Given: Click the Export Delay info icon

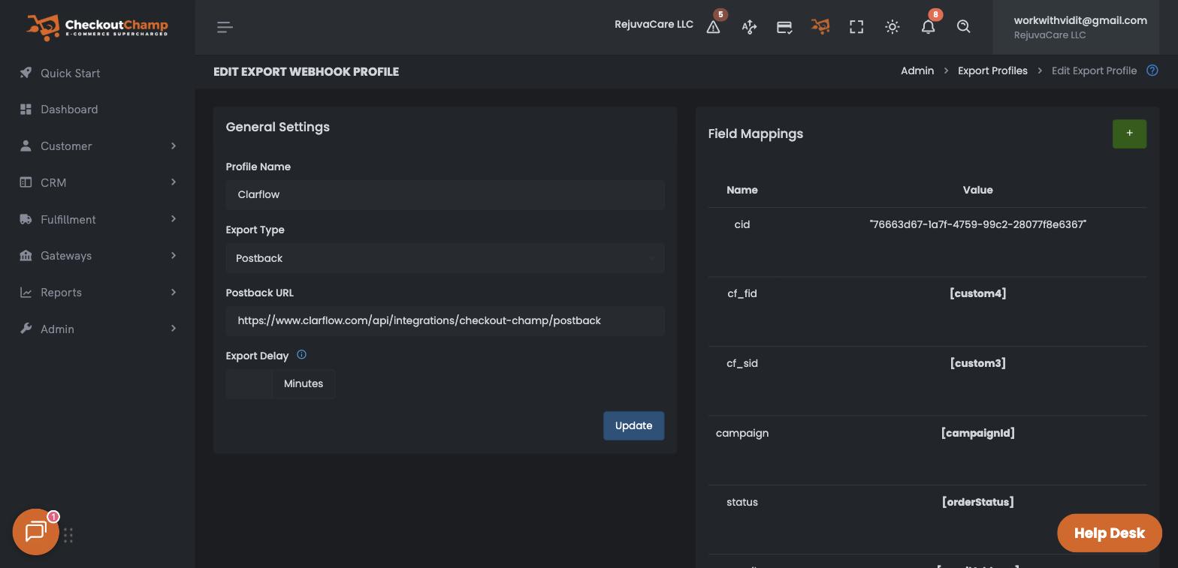Looking at the screenshot, I should pyautogui.click(x=301, y=355).
